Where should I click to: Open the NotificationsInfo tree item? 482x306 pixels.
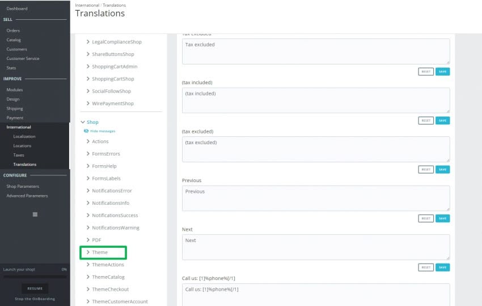point(111,203)
